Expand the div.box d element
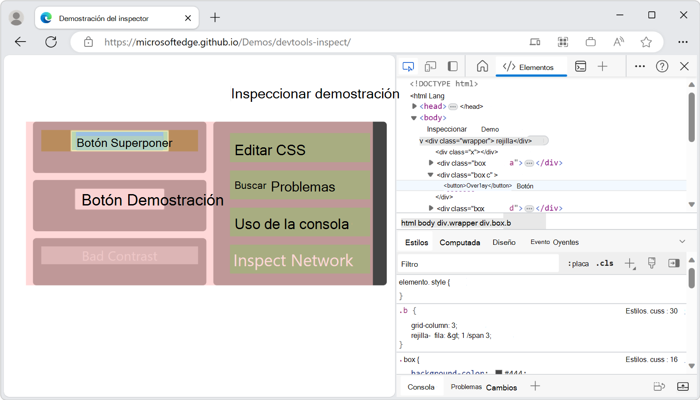The height and width of the screenshot is (400, 700). (430, 208)
